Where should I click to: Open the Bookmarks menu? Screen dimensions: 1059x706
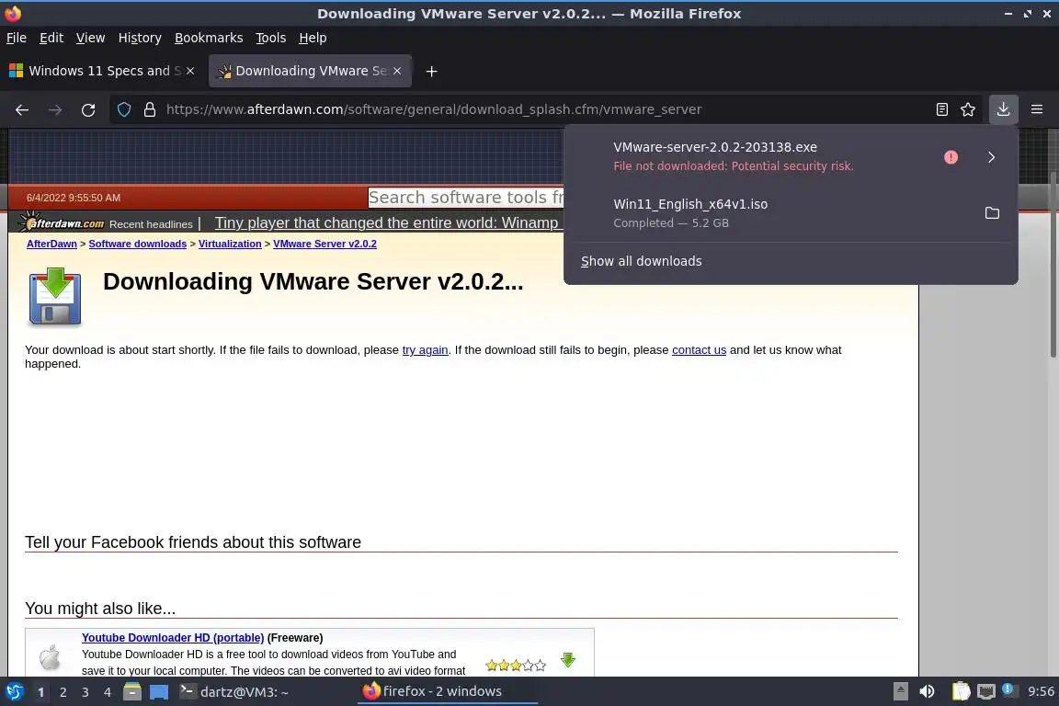pyautogui.click(x=209, y=38)
